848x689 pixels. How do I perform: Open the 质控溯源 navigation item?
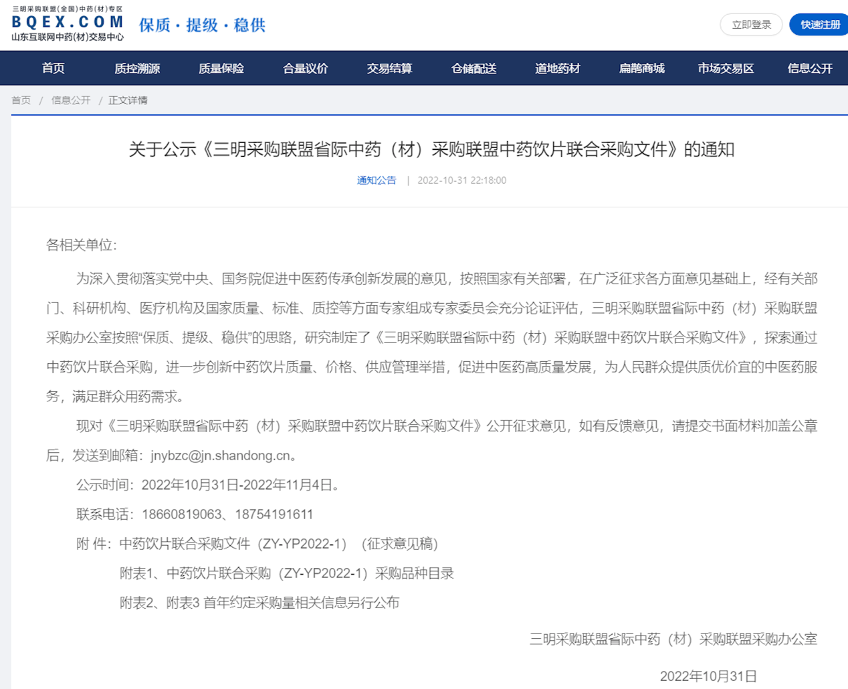coord(137,68)
